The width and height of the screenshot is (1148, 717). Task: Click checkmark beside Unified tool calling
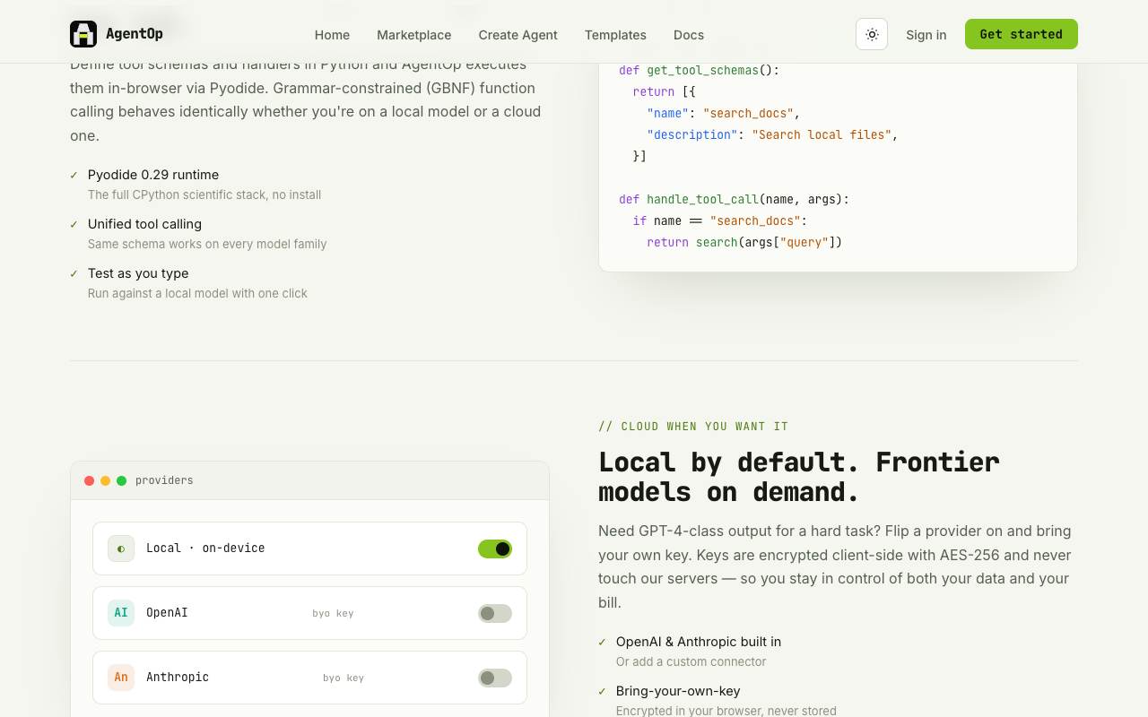74,225
